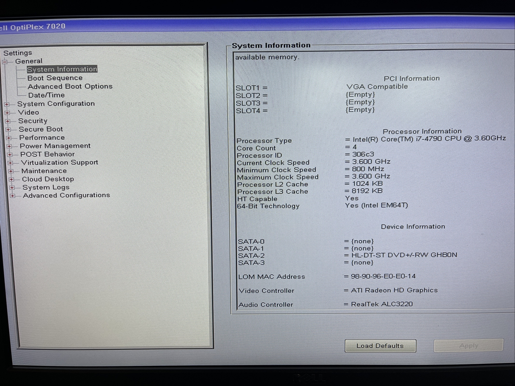Screen dimensions: 515x386
Task: Select the General category label
Action: (x=29, y=61)
